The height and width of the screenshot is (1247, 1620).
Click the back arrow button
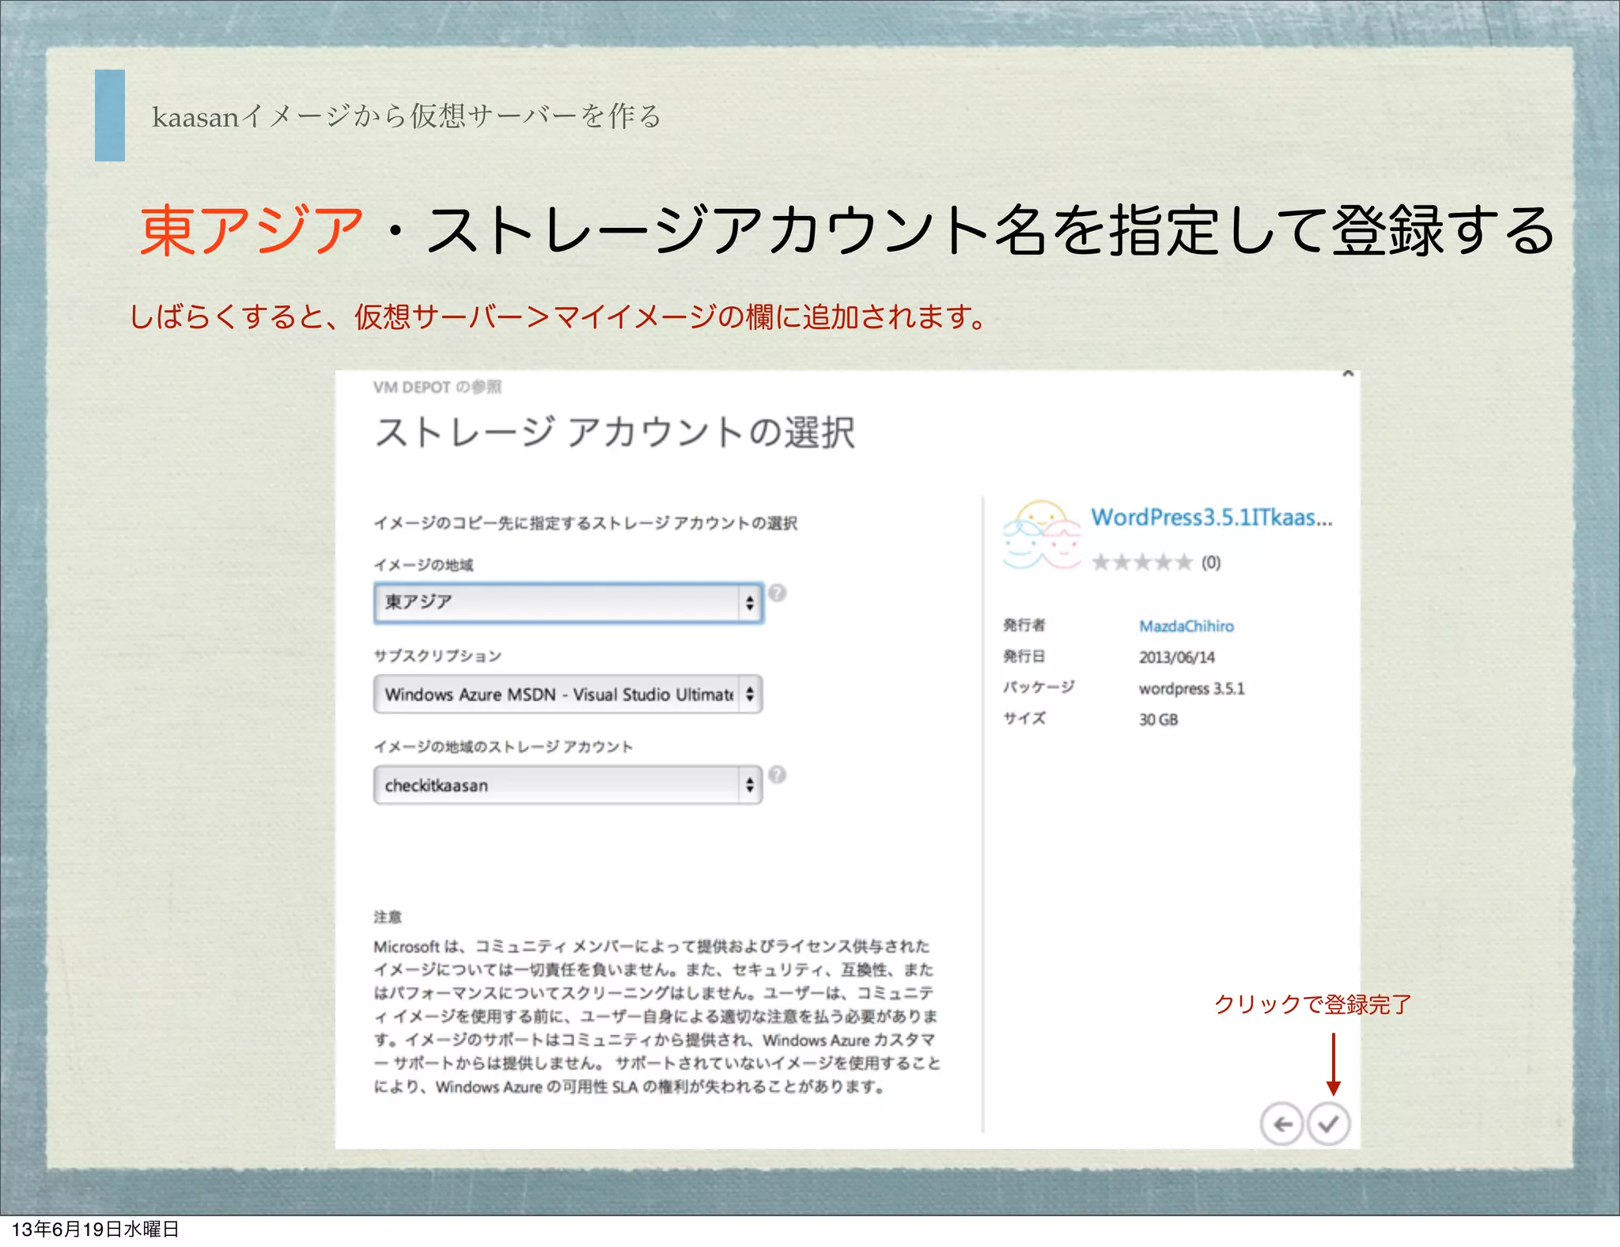point(1281,1123)
